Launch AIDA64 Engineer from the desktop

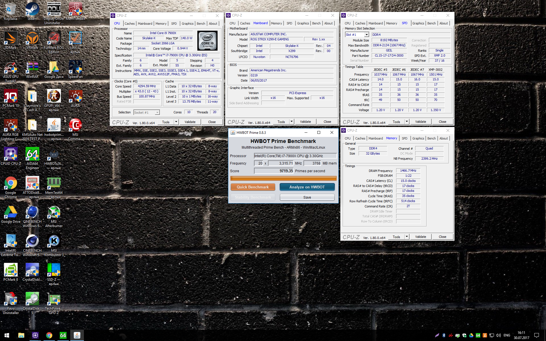coord(32,159)
